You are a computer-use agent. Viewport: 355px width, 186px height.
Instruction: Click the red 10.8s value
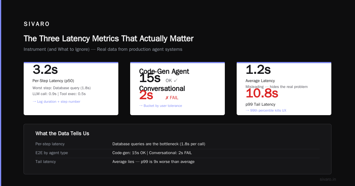[x=262, y=93]
